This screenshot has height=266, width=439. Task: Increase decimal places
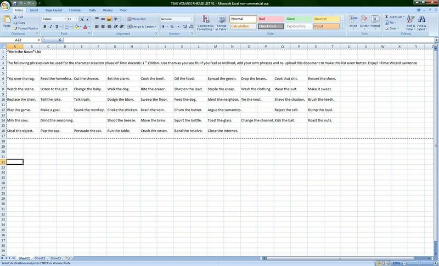click(x=185, y=26)
